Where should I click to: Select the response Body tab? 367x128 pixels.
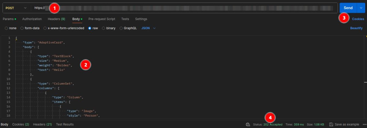pyautogui.click(x=4, y=124)
